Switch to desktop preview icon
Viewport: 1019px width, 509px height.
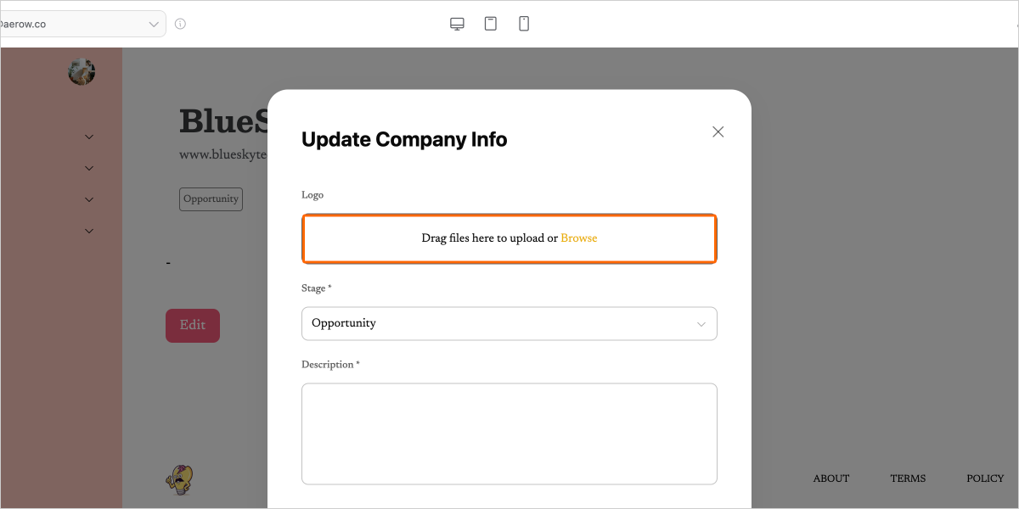click(x=457, y=24)
